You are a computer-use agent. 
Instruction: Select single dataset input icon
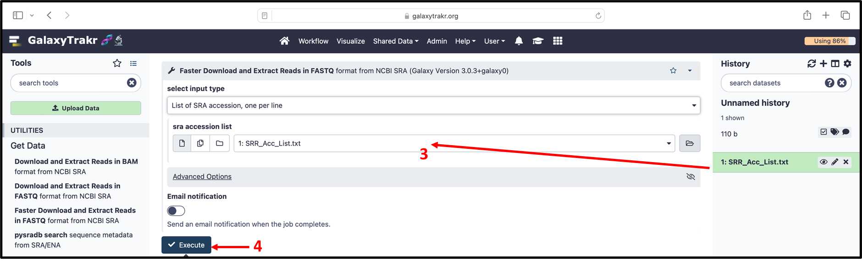[x=182, y=143]
